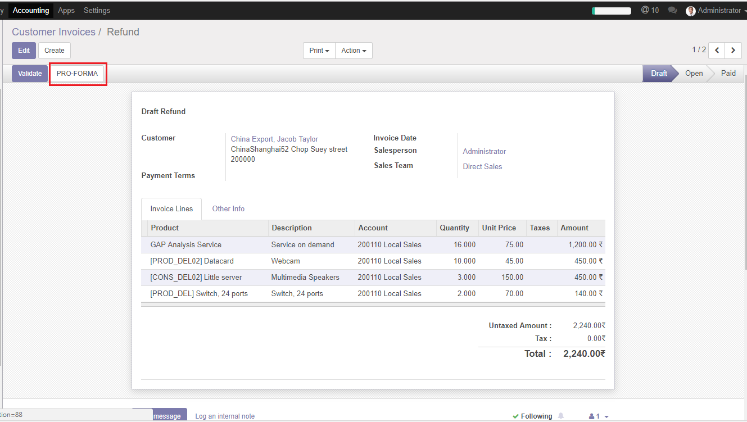This screenshot has height=422, width=747.
Task: Open the followers person icon showing 1
Action: (x=595, y=416)
